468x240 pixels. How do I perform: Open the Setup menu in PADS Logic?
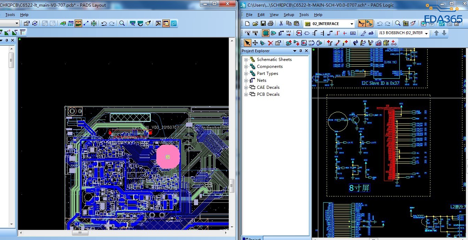click(289, 15)
